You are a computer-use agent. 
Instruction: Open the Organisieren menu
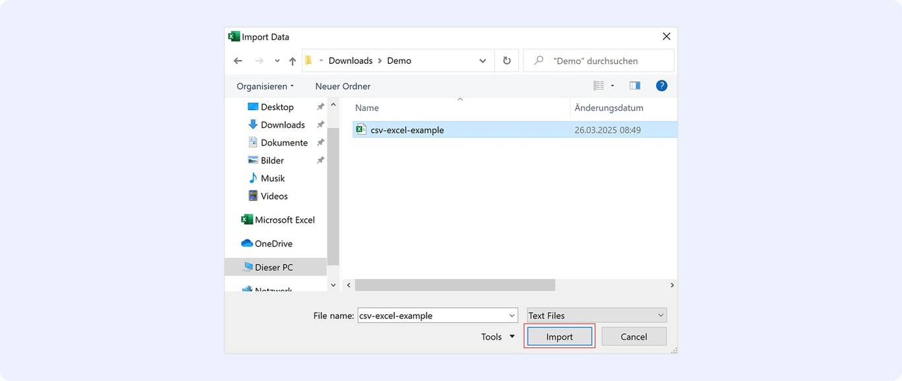click(265, 86)
